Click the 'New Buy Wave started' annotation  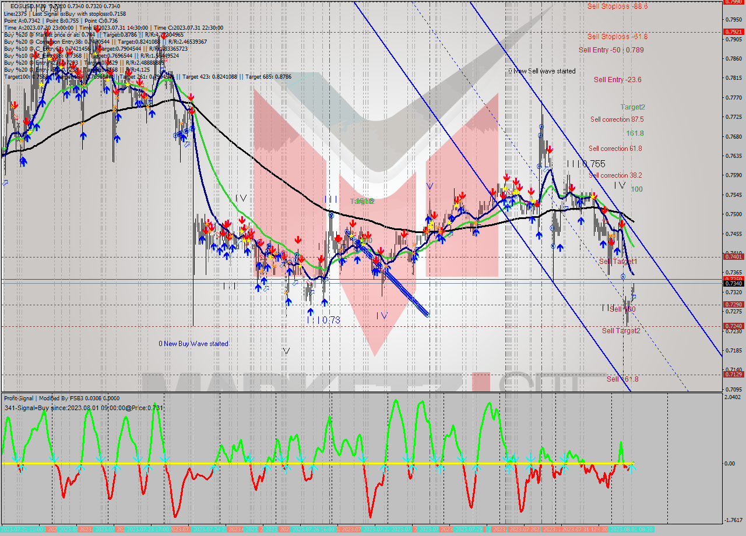click(192, 344)
